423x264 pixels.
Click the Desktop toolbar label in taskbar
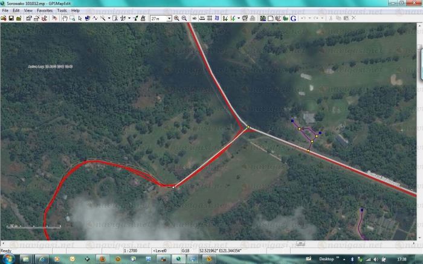point(326,259)
